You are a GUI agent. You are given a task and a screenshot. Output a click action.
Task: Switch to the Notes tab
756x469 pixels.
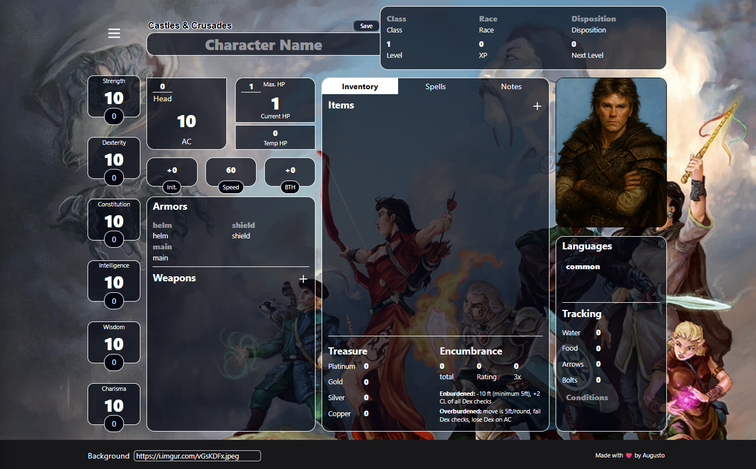(x=511, y=86)
